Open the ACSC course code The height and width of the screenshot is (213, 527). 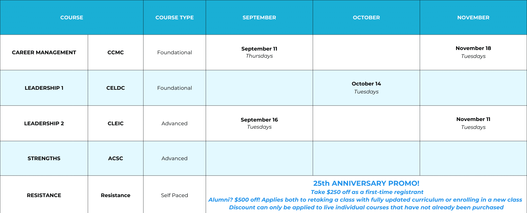115,158
